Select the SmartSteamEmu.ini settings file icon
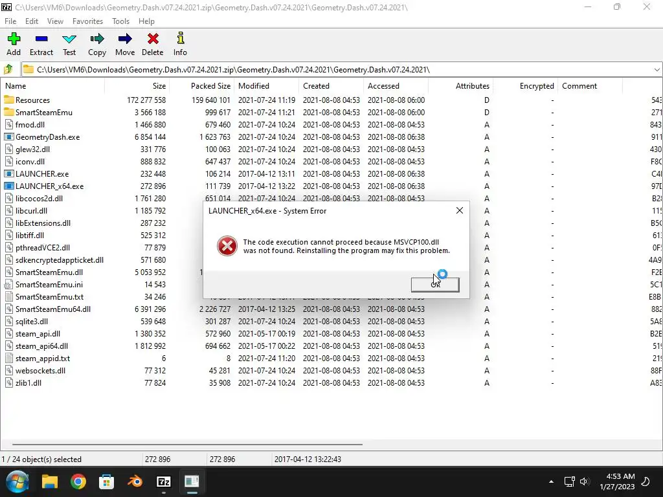663x497 pixels. click(9, 285)
